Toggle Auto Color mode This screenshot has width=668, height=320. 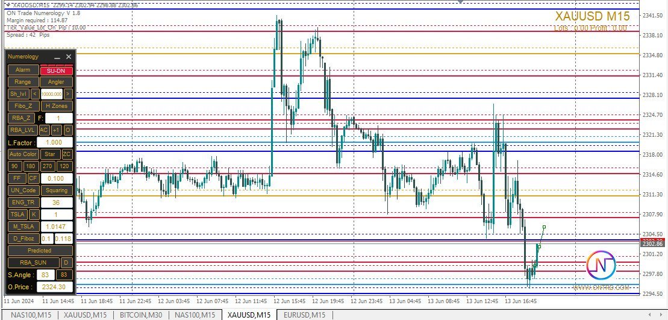(23, 154)
